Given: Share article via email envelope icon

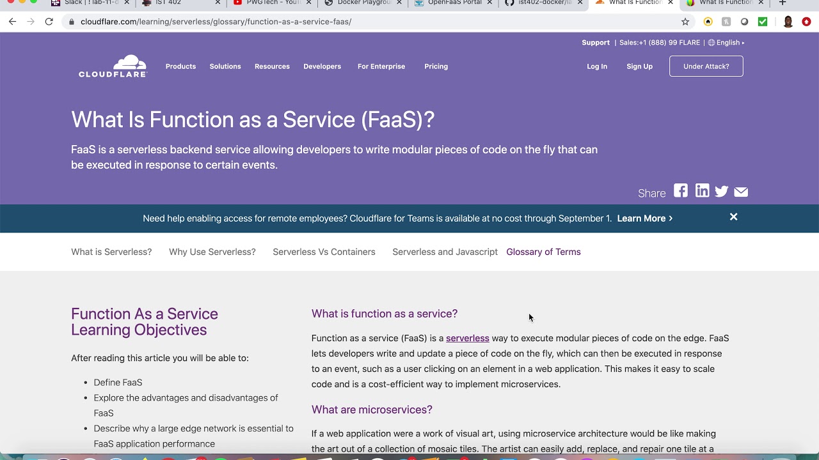Looking at the screenshot, I should coord(741,192).
